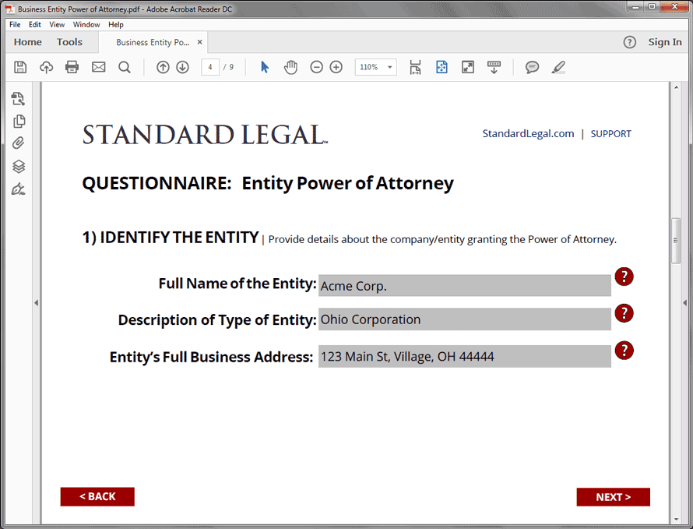693x529 pixels.
Task: Click the vertical scrollbar thumb
Action: point(676,241)
